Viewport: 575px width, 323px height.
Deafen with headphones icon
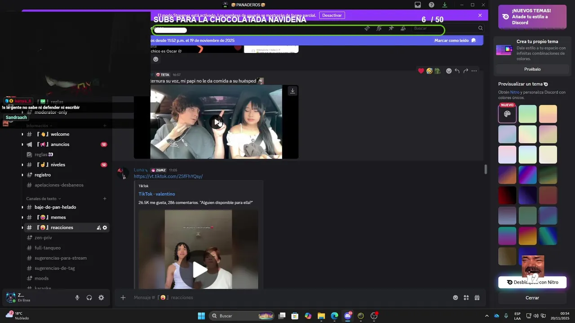coord(89,298)
